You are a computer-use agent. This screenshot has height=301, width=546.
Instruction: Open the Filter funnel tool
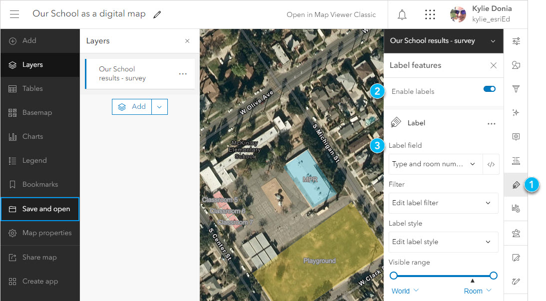coord(516,89)
